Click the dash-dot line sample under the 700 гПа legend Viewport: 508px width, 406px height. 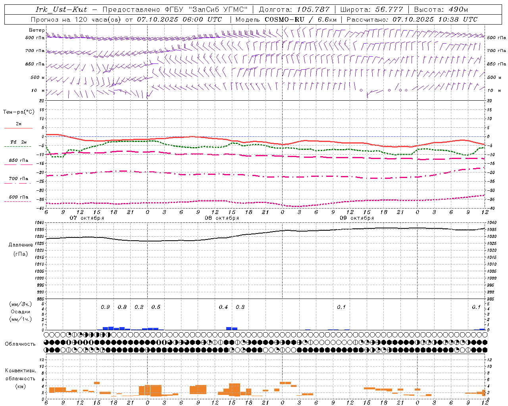[17, 183]
